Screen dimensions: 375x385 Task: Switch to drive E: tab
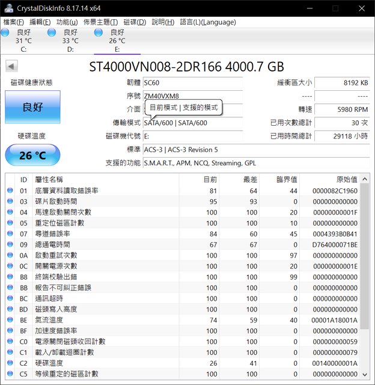click(x=117, y=40)
